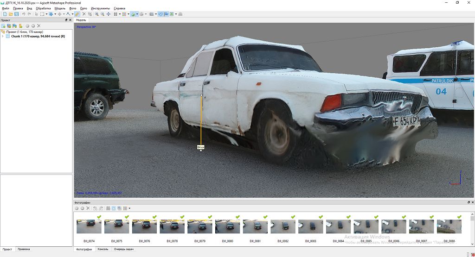The image size is (475, 257).
Task: Click the Add Chunk icon in Project panel
Action: (4, 26)
